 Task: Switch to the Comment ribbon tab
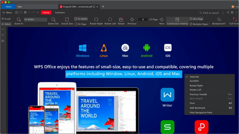click(60, 13)
